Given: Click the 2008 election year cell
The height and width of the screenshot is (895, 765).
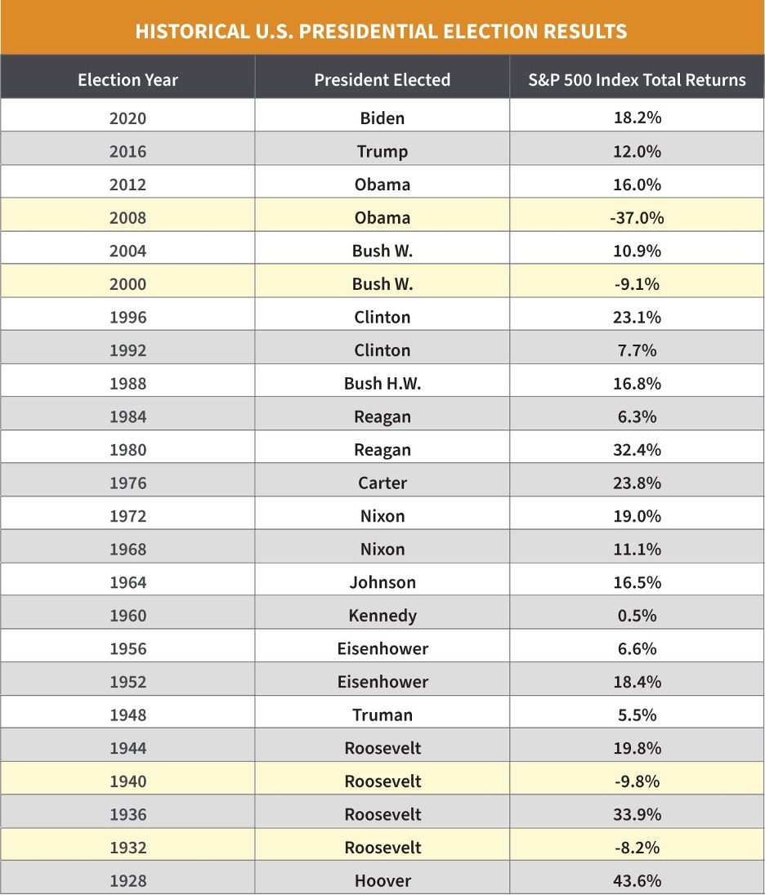Looking at the screenshot, I should pos(127,218).
